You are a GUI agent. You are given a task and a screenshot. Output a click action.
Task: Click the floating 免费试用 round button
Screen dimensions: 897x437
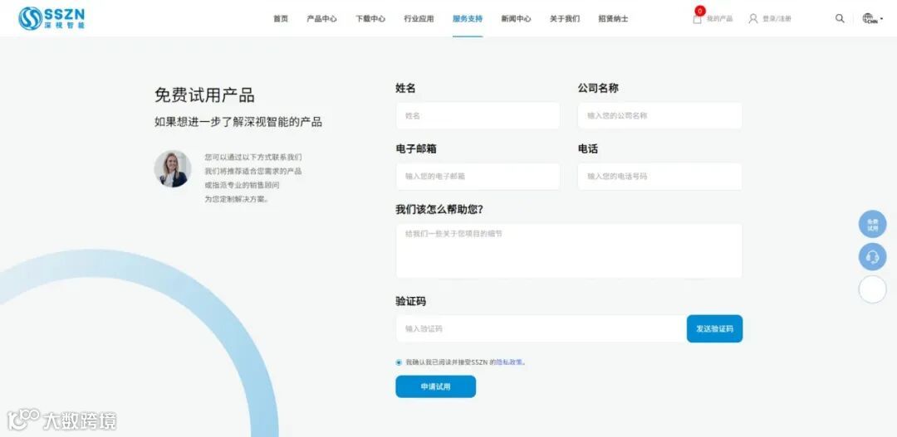click(872, 225)
